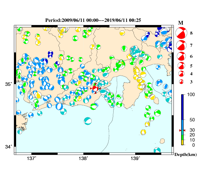This screenshot has width=199, height=171.
Task: Click the red marker on the depth colorbar
Action: 182,130
